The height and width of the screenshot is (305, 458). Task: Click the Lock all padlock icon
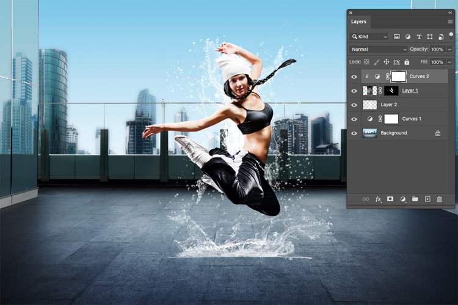pos(407,62)
